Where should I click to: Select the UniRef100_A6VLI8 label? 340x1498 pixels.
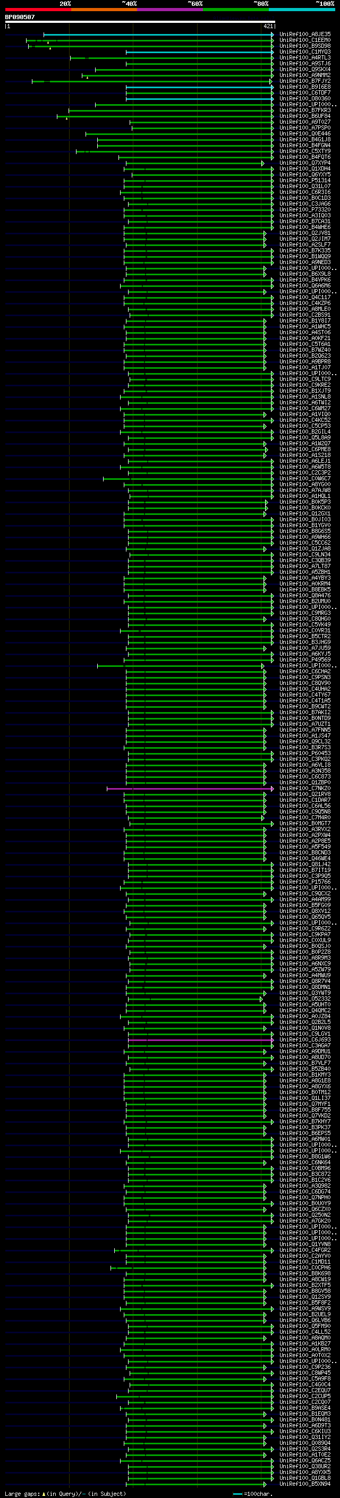click(x=305, y=765)
